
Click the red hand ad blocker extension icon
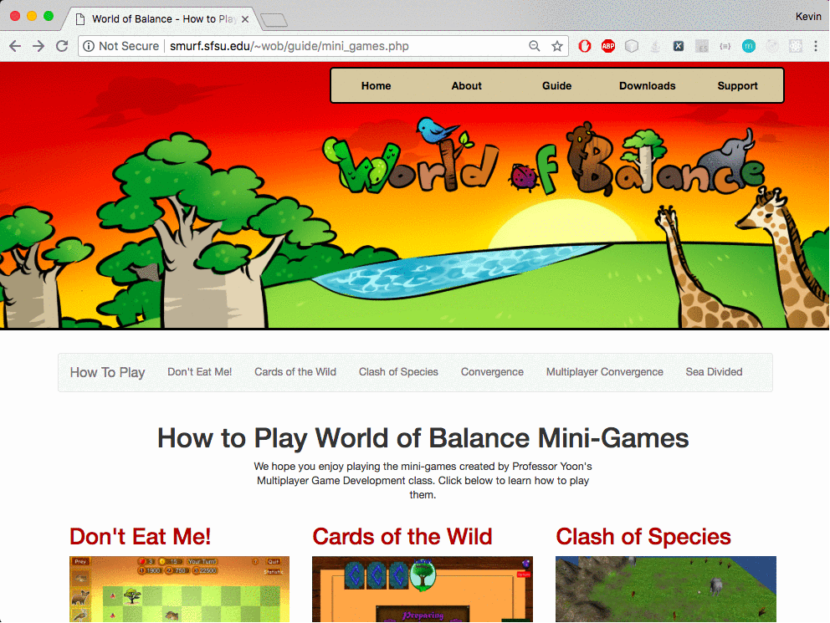pos(586,46)
